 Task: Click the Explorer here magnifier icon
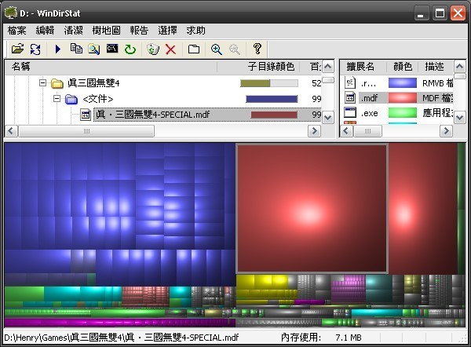(x=94, y=49)
